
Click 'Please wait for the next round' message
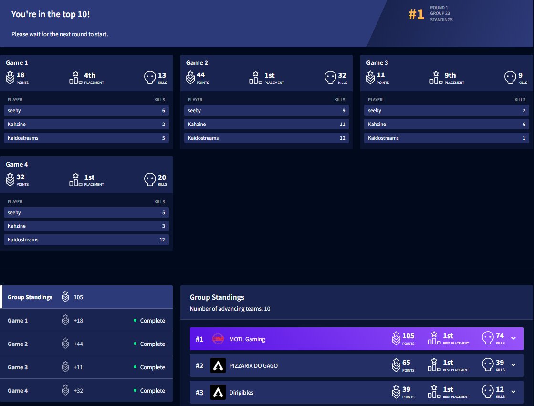tap(60, 34)
